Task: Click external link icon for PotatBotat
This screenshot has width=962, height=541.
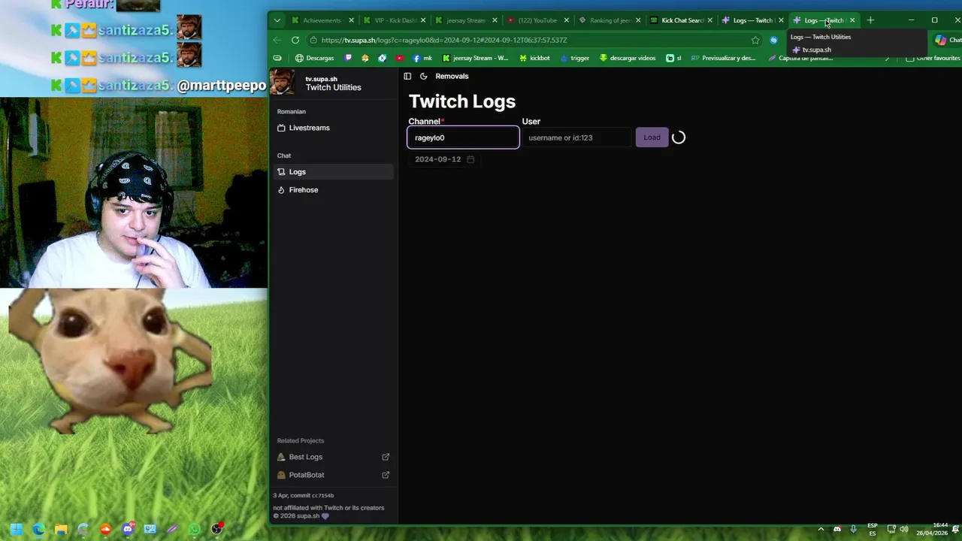Action: 386,475
